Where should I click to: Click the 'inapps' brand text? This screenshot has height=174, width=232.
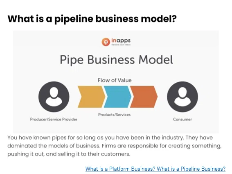tap(121, 40)
